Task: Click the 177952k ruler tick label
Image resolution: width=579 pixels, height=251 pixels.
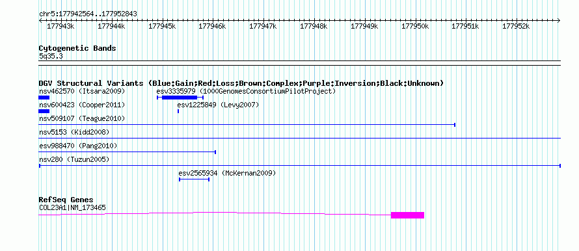Action: [x=517, y=26]
